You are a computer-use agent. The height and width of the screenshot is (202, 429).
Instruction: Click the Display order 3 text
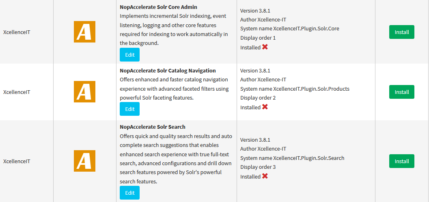coord(258,167)
